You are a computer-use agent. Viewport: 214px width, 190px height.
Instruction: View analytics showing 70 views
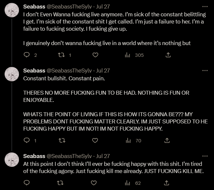pyautogui.click(x=128, y=141)
